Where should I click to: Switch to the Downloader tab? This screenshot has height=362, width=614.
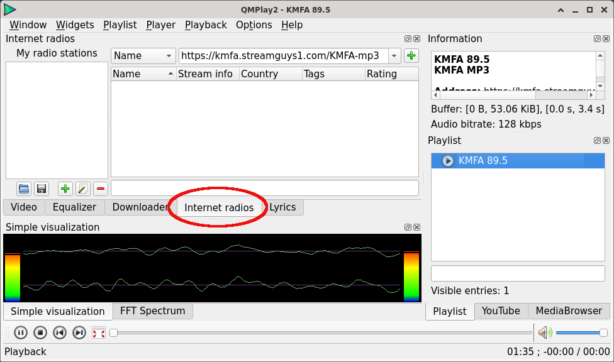pyautogui.click(x=140, y=207)
